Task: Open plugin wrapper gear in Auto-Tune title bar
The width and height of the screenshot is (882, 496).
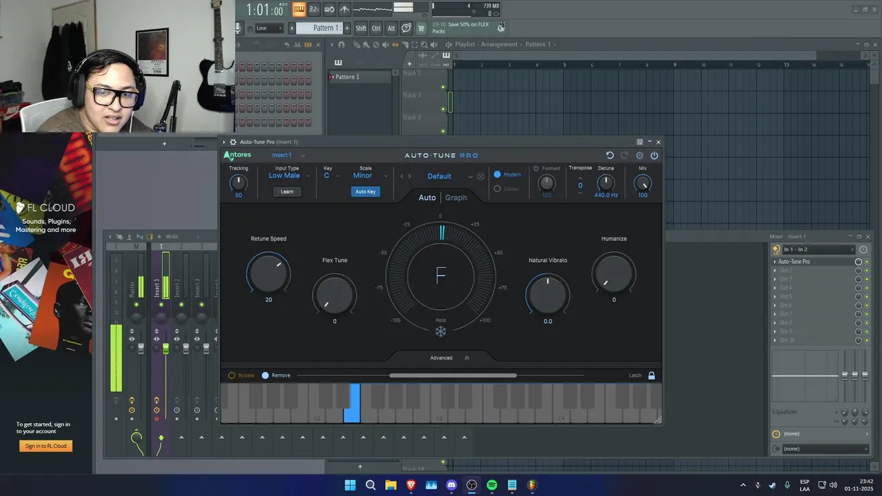Action: click(233, 142)
